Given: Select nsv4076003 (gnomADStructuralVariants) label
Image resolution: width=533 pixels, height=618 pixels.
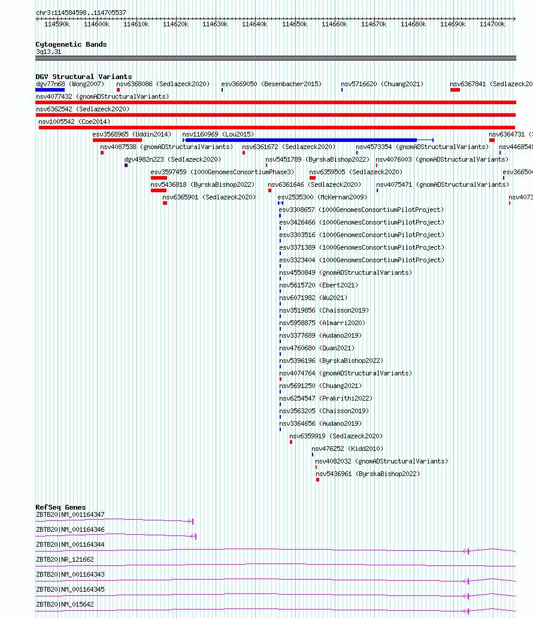Looking at the screenshot, I should click(x=442, y=160).
